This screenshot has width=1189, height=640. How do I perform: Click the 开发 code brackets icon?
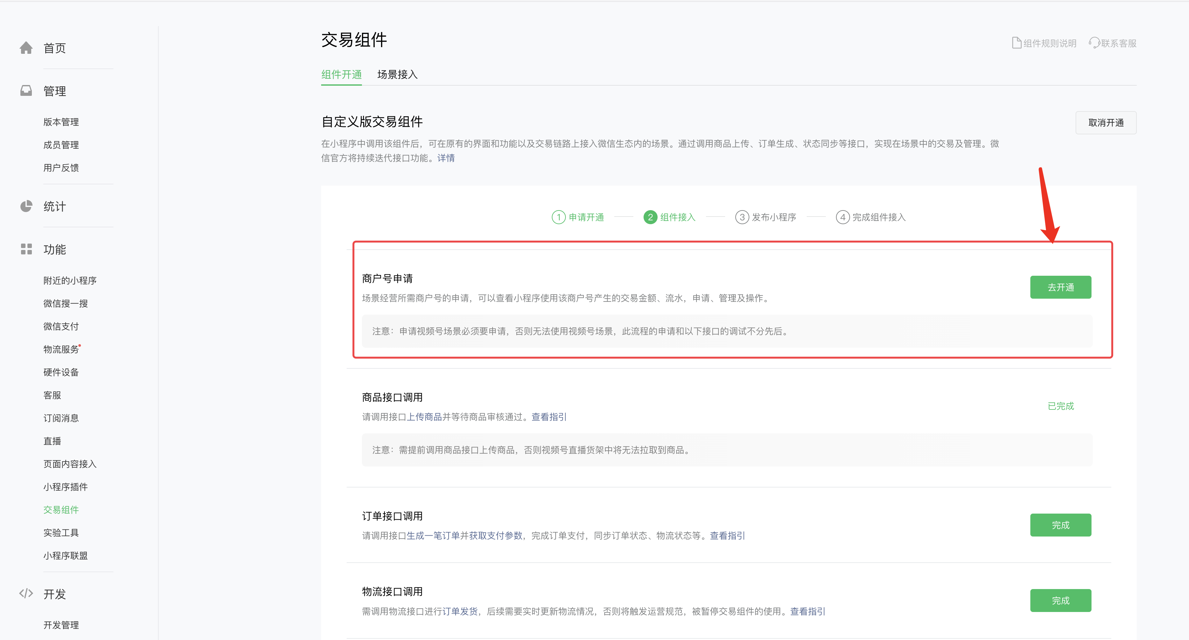(26, 594)
